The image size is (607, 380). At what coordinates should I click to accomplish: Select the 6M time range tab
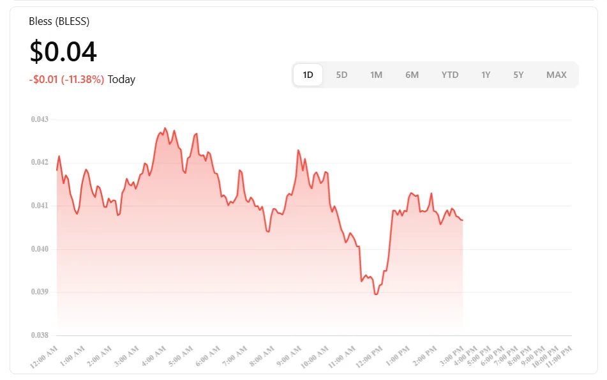click(412, 75)
